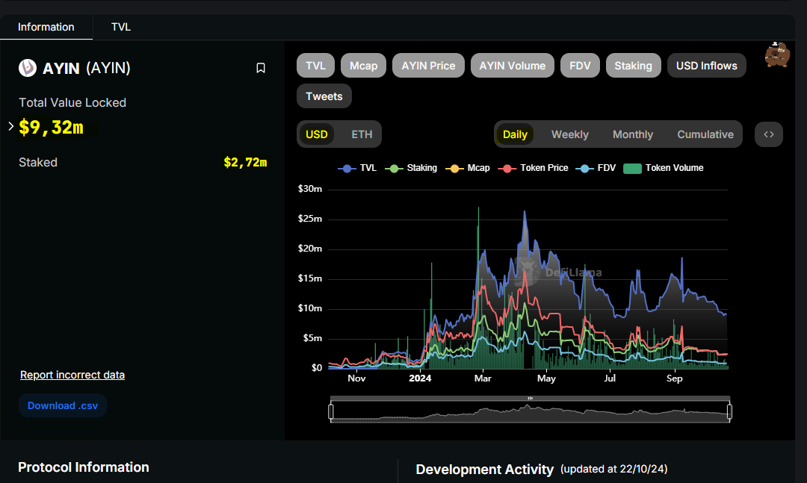The width and height of the screenshot is (807, 483).
Task: Enable the Tweets chart series
Action: (x=324, y=96)
